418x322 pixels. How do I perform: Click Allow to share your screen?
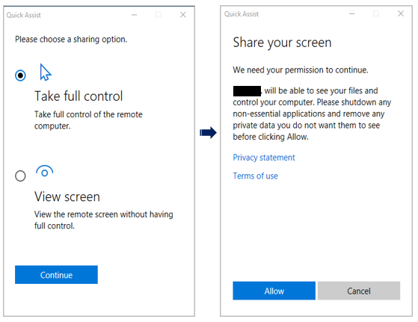click(x=274, y=291)
